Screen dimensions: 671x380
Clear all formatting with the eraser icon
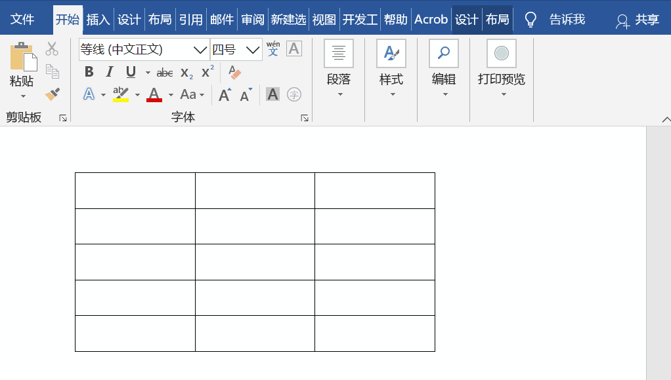click(234, 72)
